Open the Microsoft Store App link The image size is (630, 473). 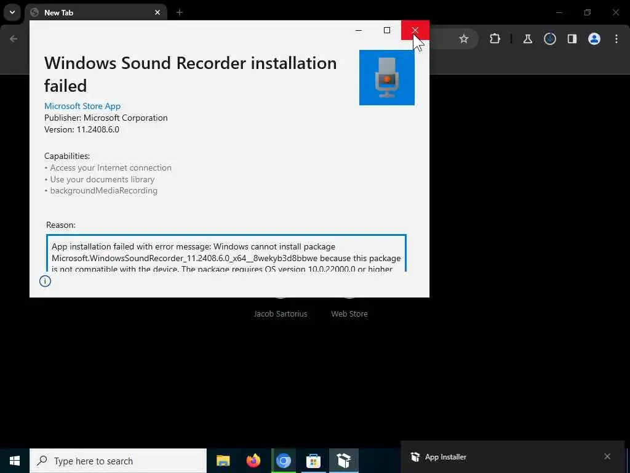point(82,106)
